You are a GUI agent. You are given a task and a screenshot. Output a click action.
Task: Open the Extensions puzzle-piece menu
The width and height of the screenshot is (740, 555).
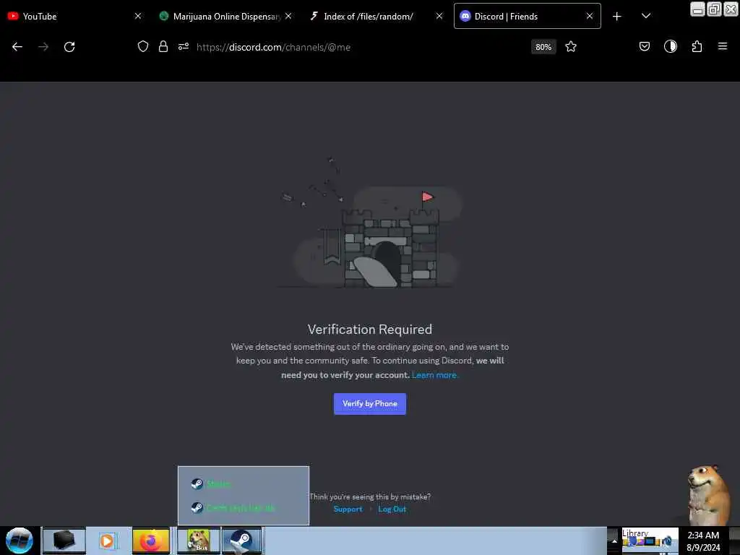[697, 46]
